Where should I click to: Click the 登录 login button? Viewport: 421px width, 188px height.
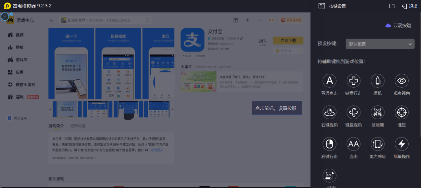272,20
